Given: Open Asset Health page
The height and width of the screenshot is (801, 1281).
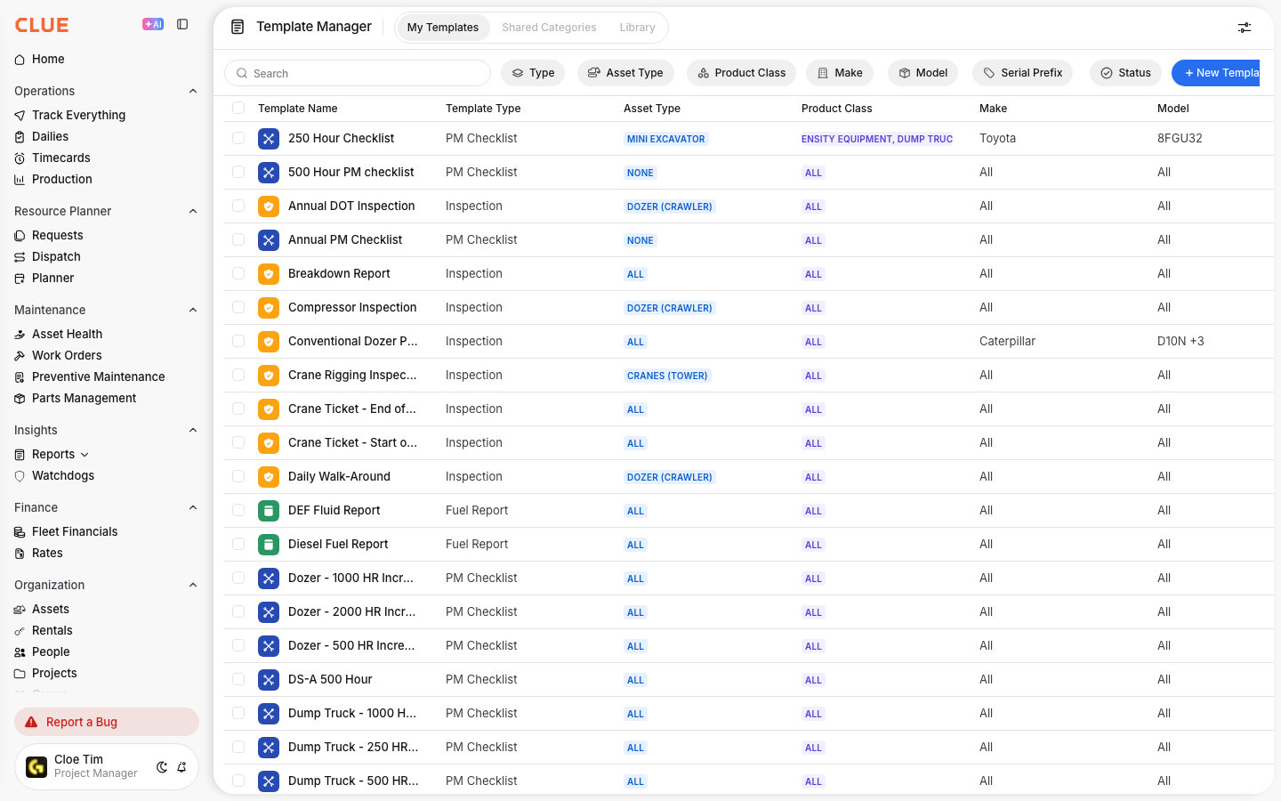Looking at the screenshot, I should coord(67,334).
